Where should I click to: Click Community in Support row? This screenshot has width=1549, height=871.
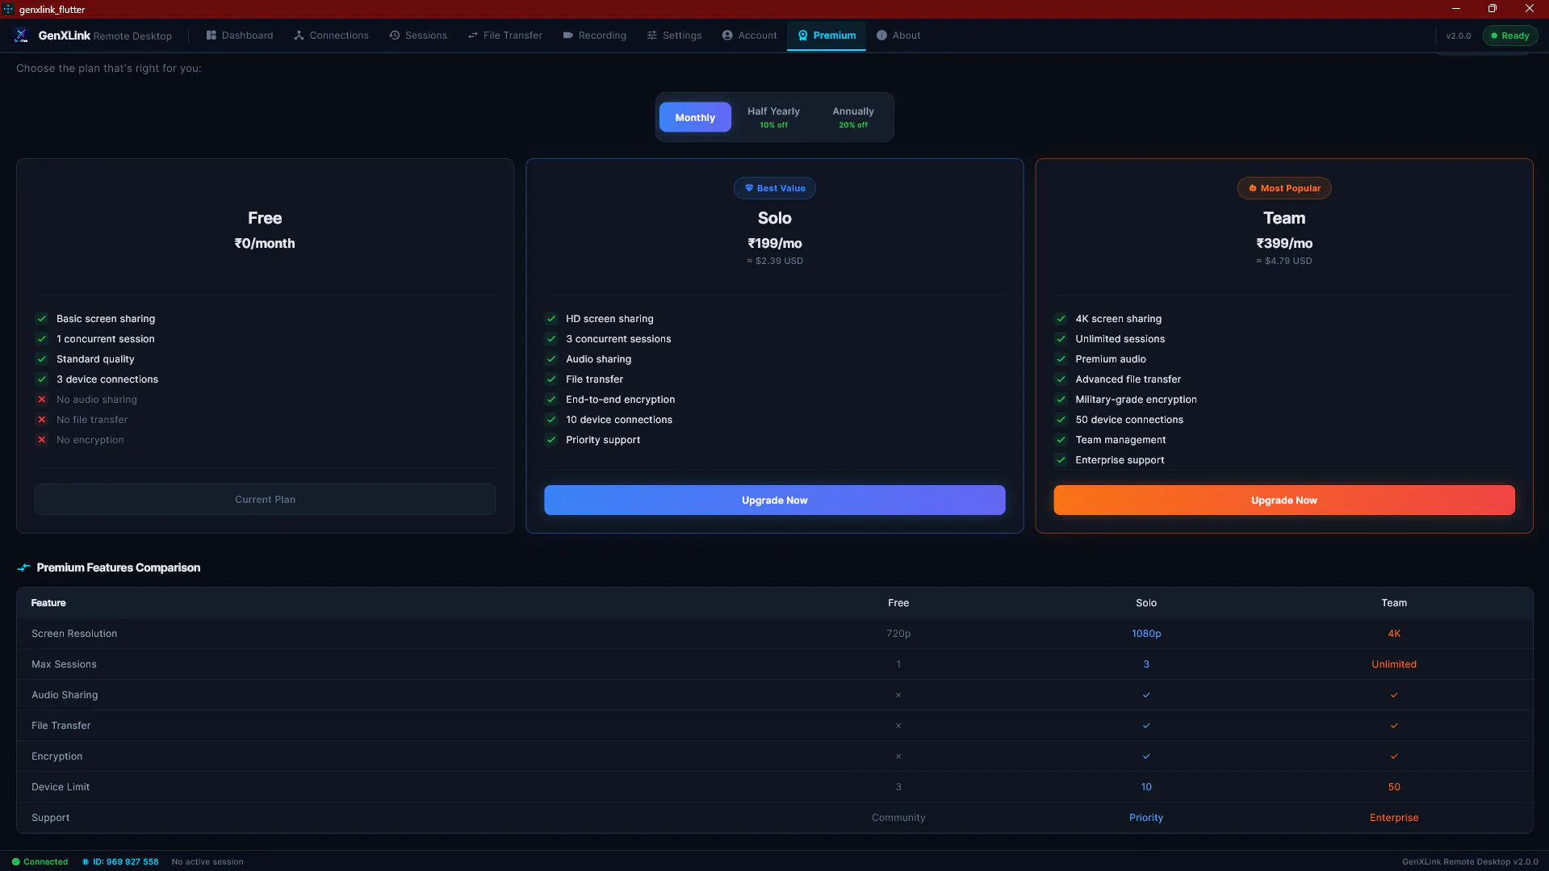coord(898,818)
